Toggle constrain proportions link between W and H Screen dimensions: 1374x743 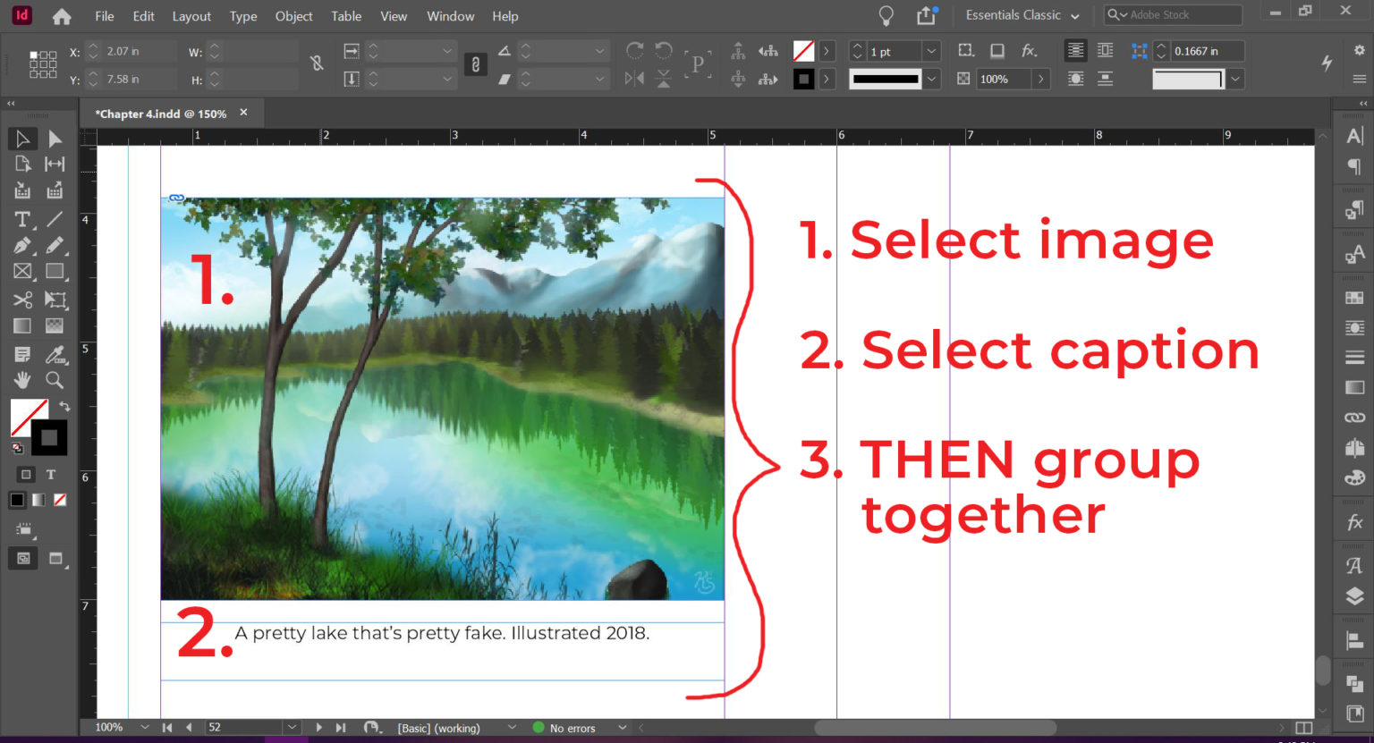pos(316,64)
